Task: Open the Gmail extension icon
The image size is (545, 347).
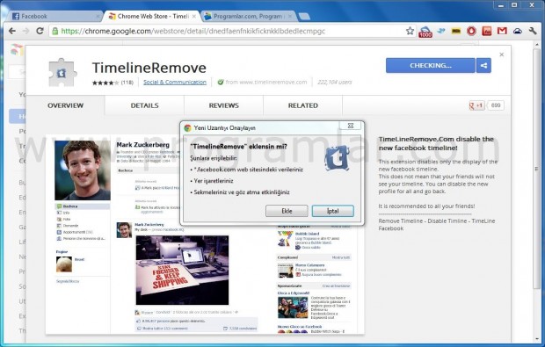Action: 502,31
